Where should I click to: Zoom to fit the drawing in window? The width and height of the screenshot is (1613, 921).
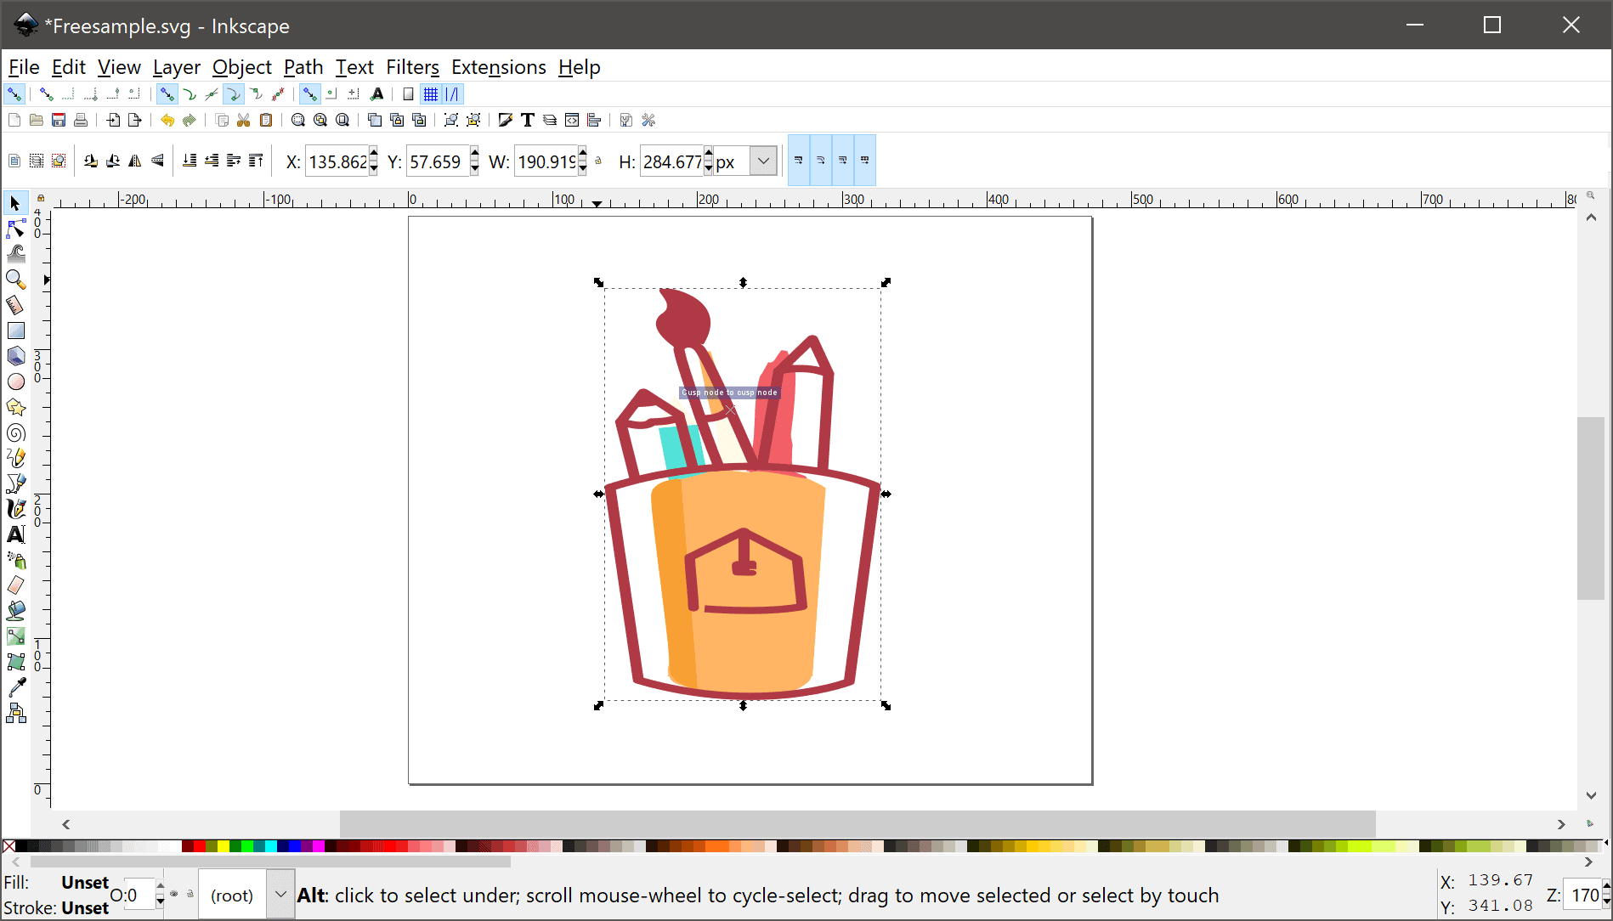320,120
